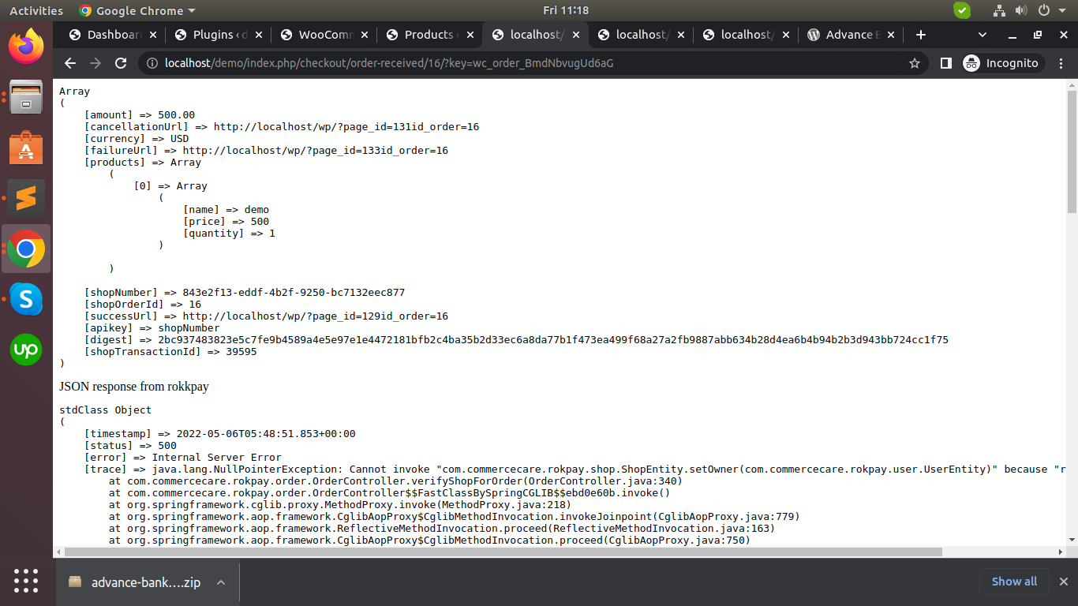Viewport: 1078px width, 606px height.
Task: Open the Incognito profile indicator
Action: tap(1002, 63)
